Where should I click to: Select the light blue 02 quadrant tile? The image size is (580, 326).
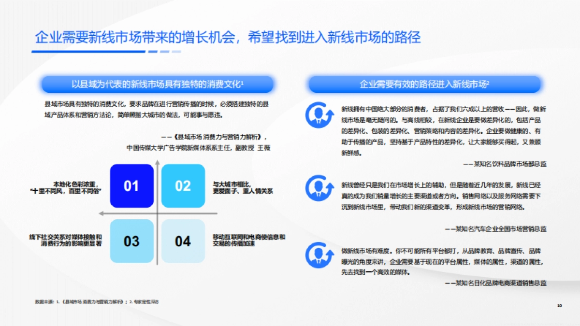click(x=183, y=186)
